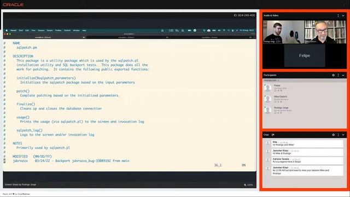Open the Session menu in shared screen
The width and height of the screenshot is (350, 197).
[41, 31]
